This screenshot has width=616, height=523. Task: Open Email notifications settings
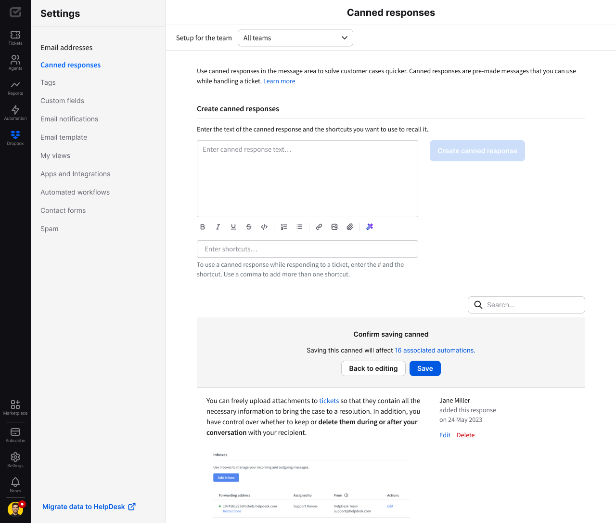[69, 119]
